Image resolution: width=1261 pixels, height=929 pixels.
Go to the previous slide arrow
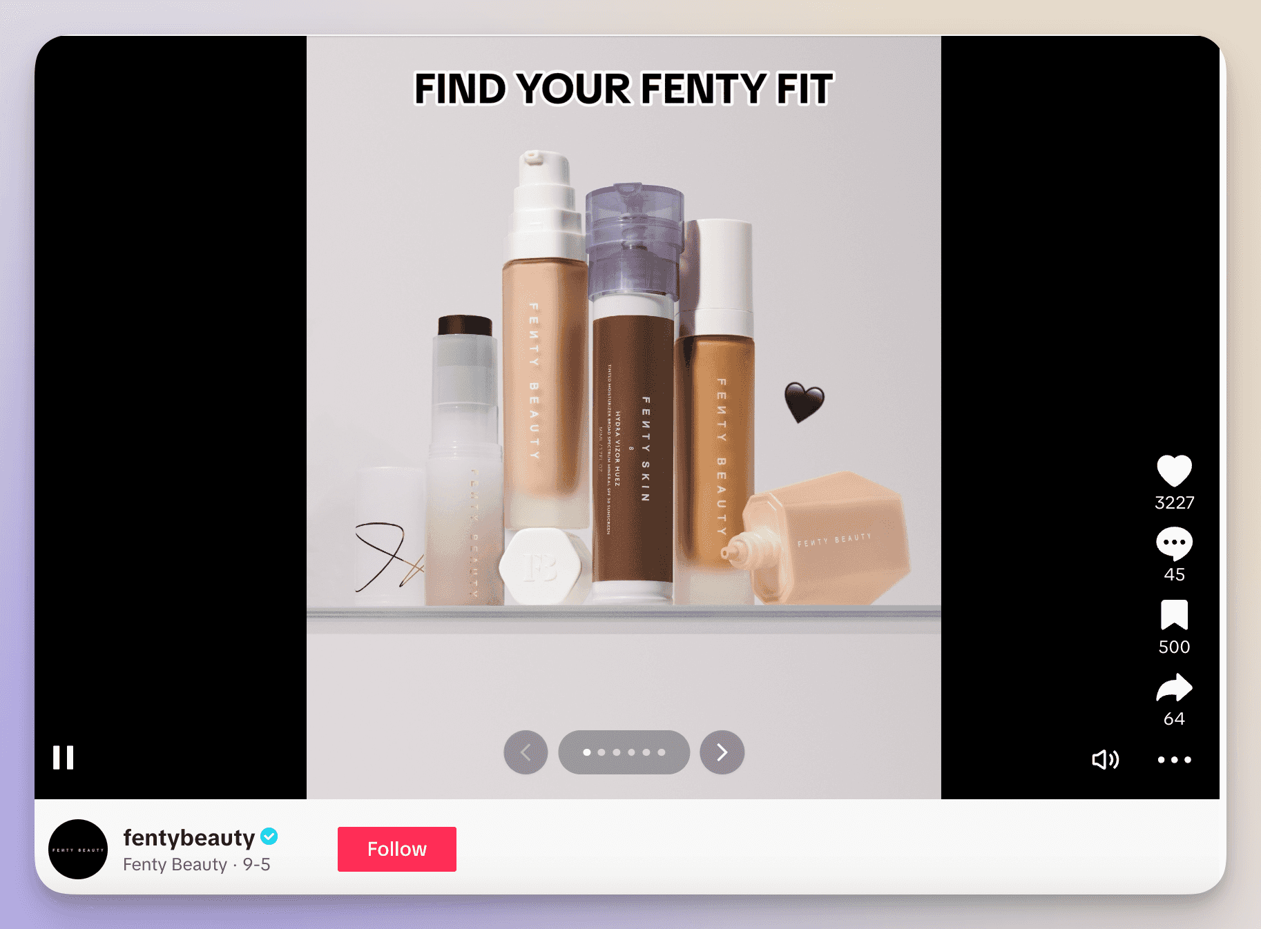[x=526, y=752]
